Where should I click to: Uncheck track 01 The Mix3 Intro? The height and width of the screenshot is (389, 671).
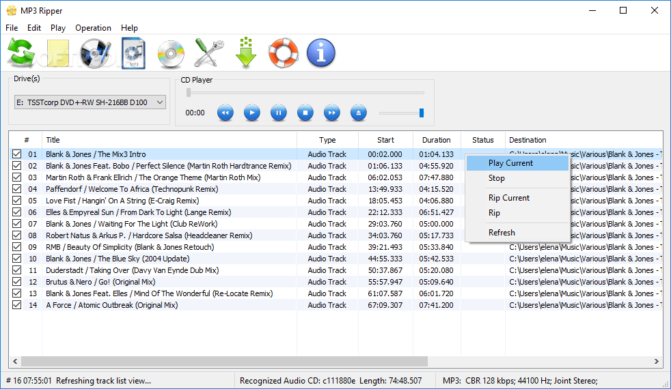(16, 154)
